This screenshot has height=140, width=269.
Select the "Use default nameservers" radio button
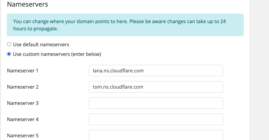pyautogui.click(x=9, y=44)
